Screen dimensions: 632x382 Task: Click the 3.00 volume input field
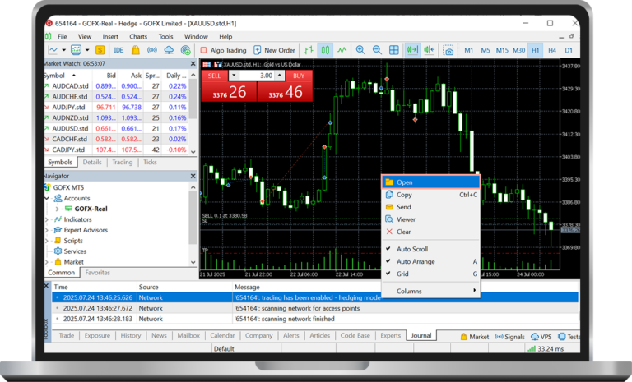(x=257, y=76)
